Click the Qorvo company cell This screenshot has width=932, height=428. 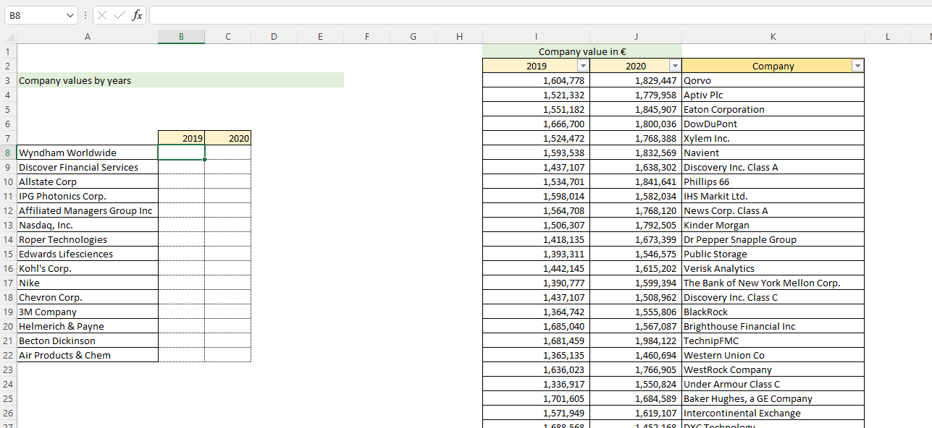tap(773, 80)
